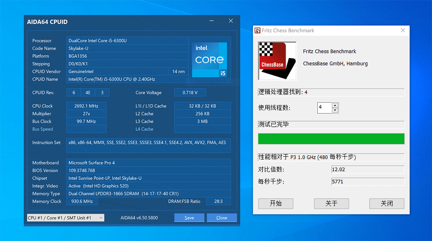432x241 pixels.
Task: Click the AIDA64 v6.50.5800 version text
Action: [139, 218]
